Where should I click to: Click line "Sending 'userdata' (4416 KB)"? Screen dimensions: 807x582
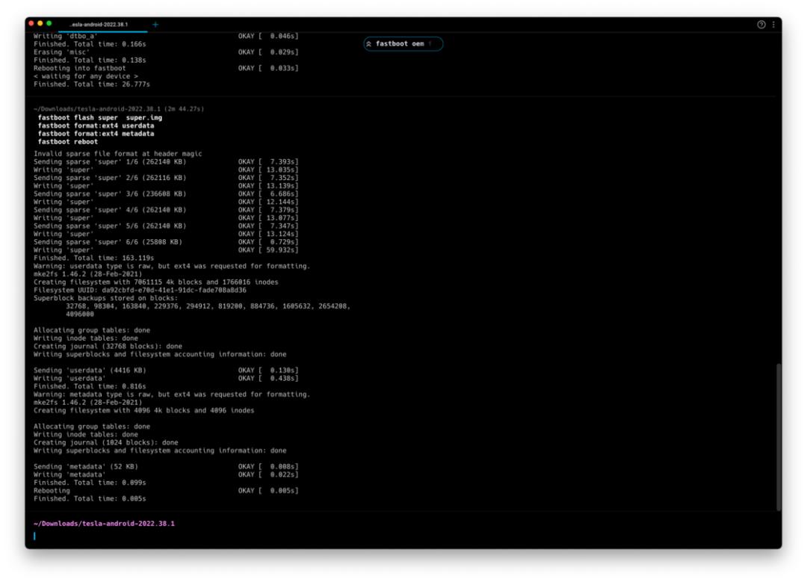point(90,370)
